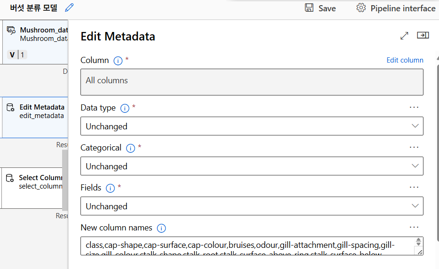The height and width of the screenshot is (269, 439).
Task: Select the Edit Metadata node on canvas
Action: pos(35,111)
